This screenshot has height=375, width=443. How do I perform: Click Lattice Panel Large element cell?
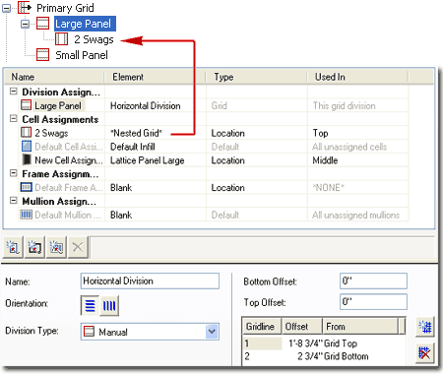tap(148, 160)
